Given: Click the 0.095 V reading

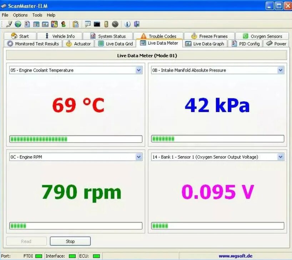Looking at the screenshot, I should pos(218,192).
